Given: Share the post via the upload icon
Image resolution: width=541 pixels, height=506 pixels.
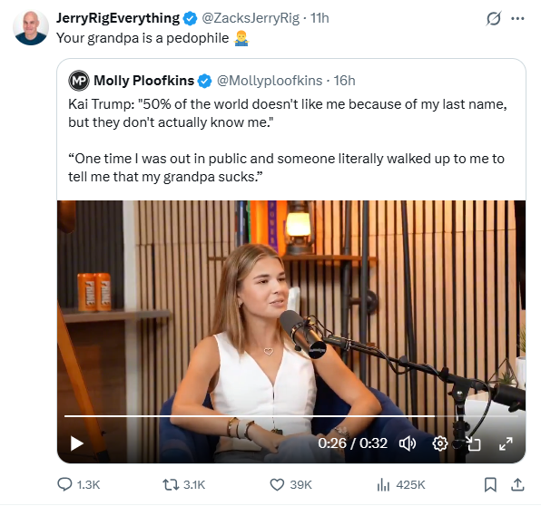Looking at the screenshot, I should [517, 484].
